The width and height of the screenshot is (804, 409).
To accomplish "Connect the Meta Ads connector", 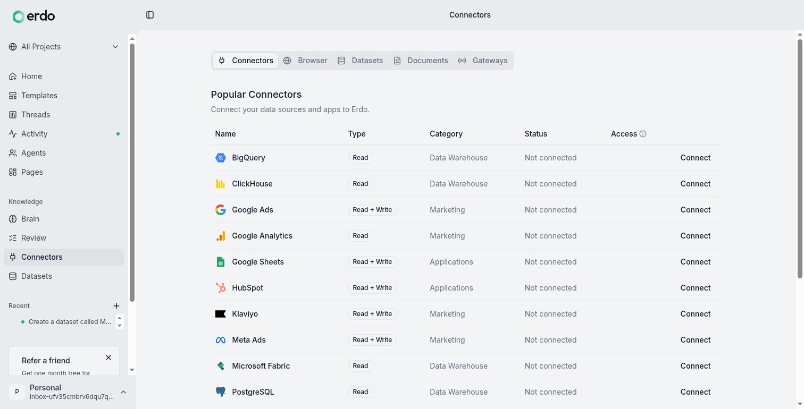I will [x=696, y=340].
